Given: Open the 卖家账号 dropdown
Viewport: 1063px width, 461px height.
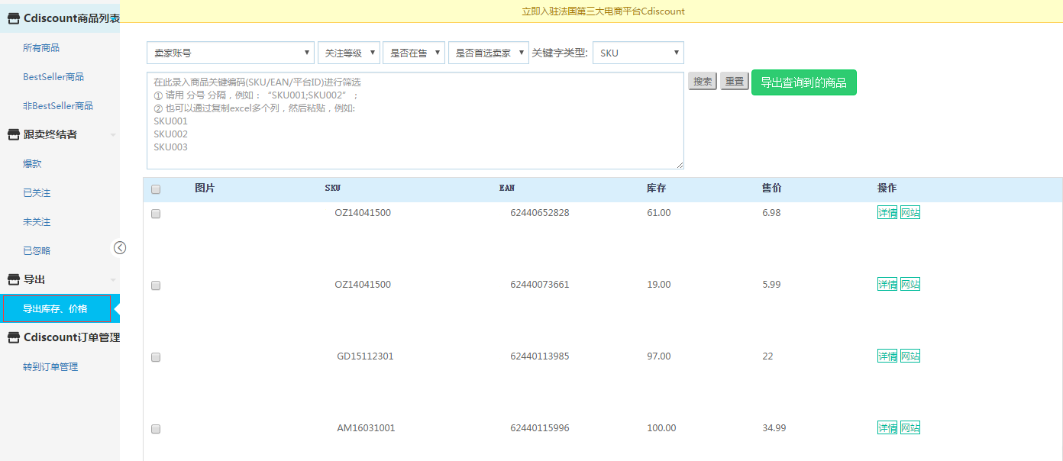Looking at the screenshot, I should click(231, 53).
